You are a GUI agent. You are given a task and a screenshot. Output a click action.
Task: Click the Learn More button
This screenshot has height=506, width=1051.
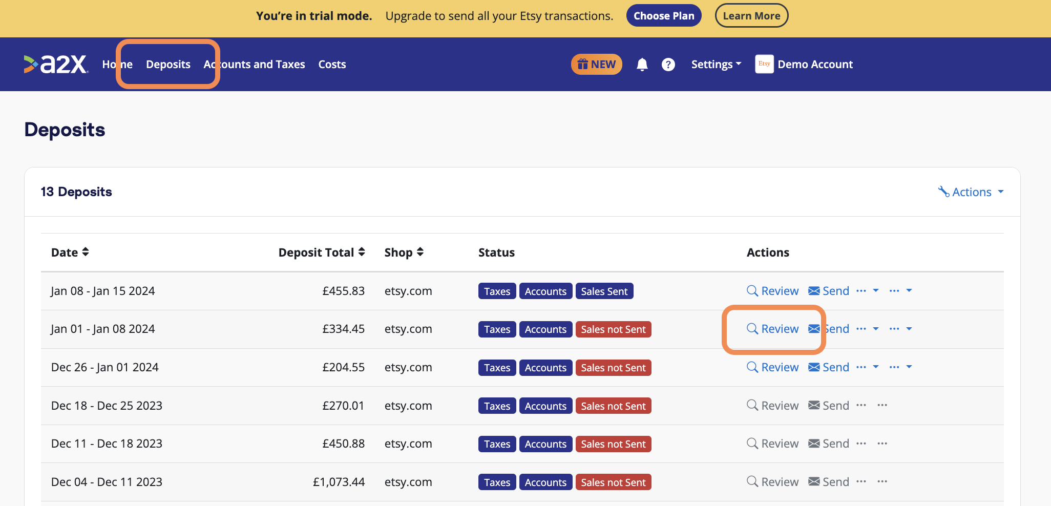click(751, 16)
